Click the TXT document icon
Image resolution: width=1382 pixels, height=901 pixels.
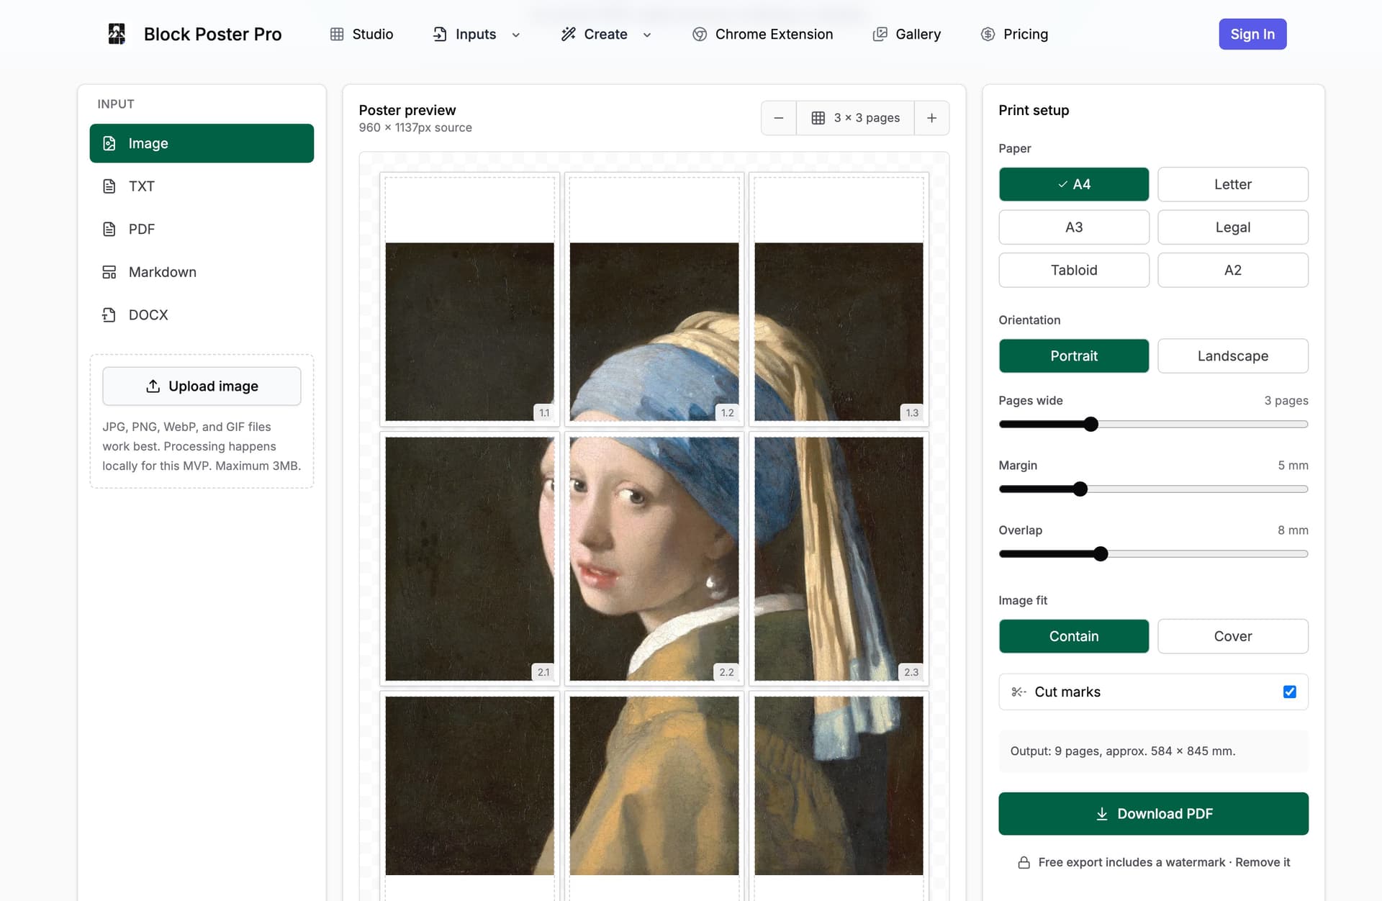109,186
